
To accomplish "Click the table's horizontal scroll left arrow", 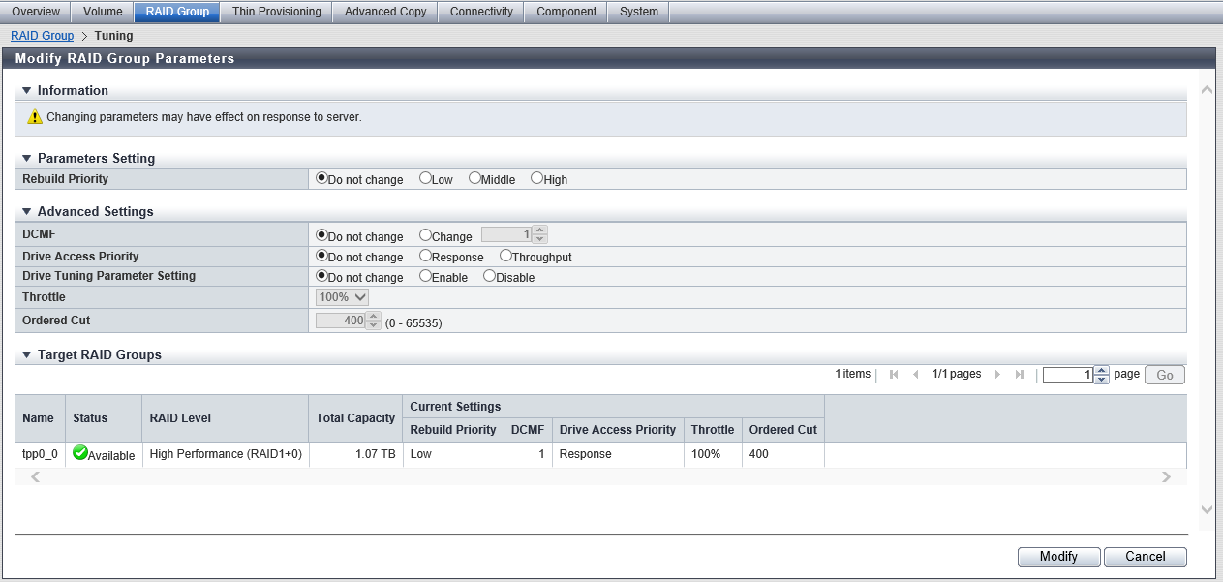I will point(36,476).
